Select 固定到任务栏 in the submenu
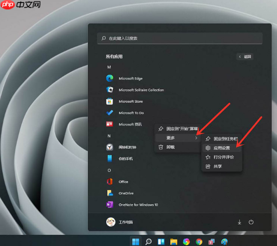Image resolution: width=277 pixels, height=246 pixels. coord(222,139)
